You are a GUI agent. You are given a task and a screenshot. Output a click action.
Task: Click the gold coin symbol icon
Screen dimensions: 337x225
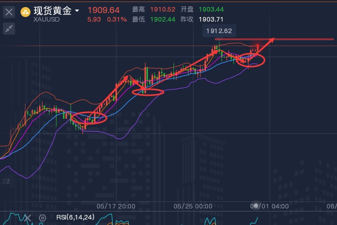[x=25, y=11]
